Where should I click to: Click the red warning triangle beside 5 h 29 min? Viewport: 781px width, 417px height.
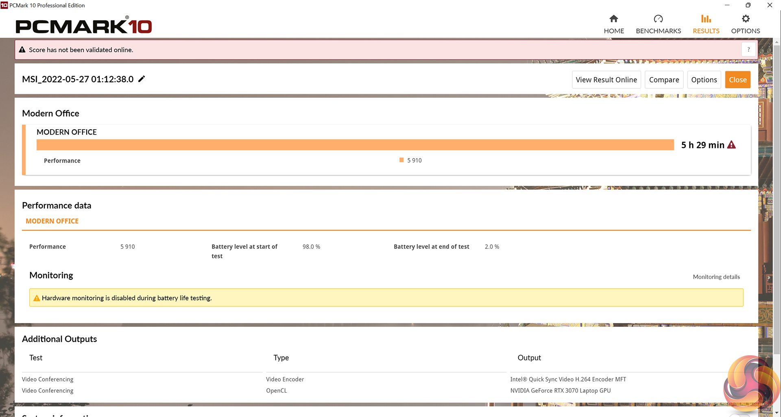[731, 145]
